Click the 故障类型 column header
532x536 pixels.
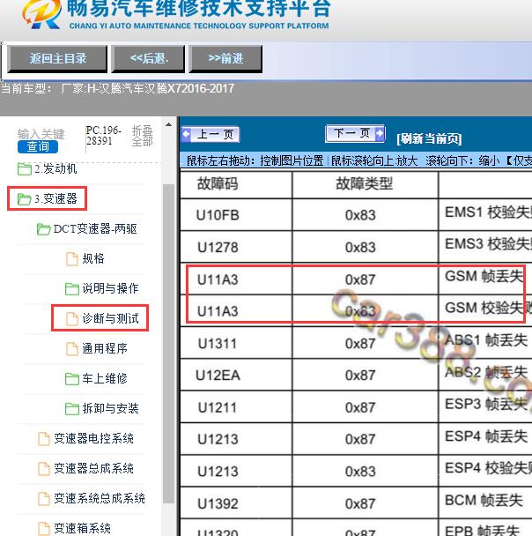(365, 184)
